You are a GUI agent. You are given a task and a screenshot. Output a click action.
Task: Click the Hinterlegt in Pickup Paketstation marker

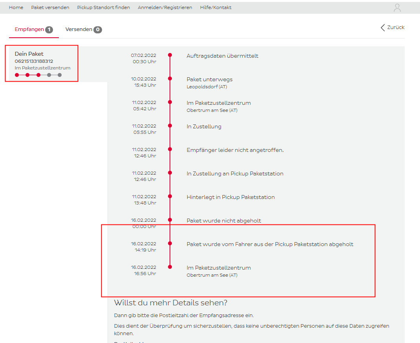coord(170,196)
